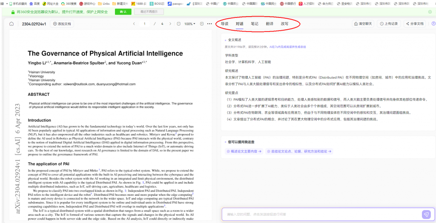Viewport: 436px width, 223px height.
Task: Zoom out with the minus icon
Action: coord(179,24)
